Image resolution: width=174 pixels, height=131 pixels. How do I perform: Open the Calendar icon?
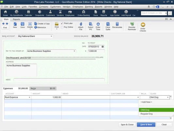click(x=28, y=13)
